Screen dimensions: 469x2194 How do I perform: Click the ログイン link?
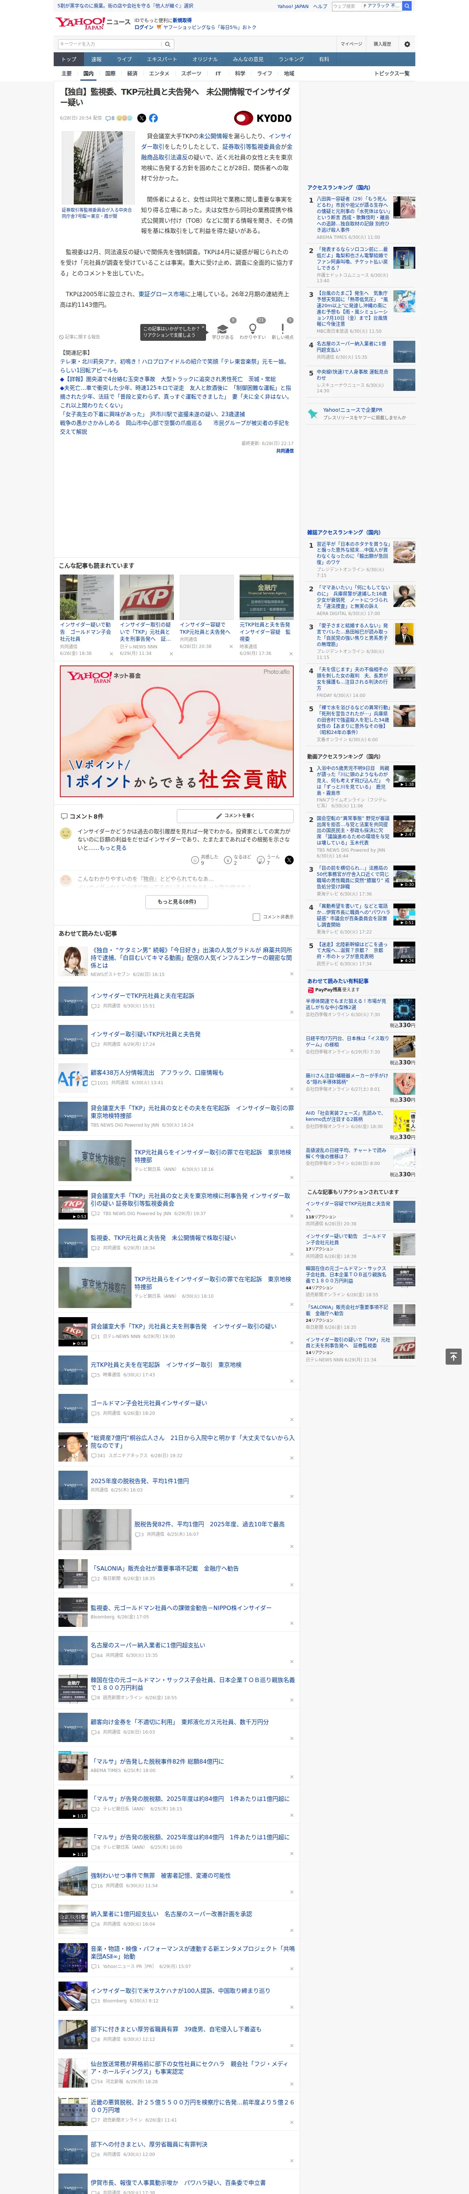click(x=144, y=27)
